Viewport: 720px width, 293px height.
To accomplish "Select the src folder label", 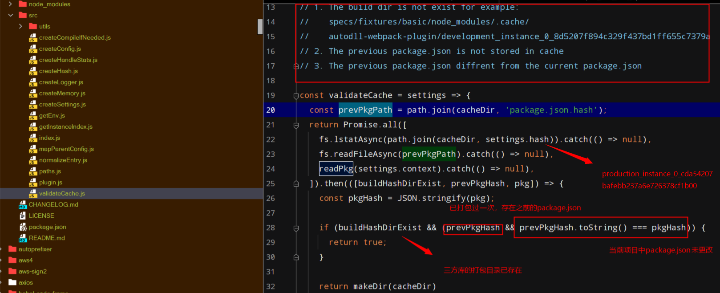I will [33, 15].
